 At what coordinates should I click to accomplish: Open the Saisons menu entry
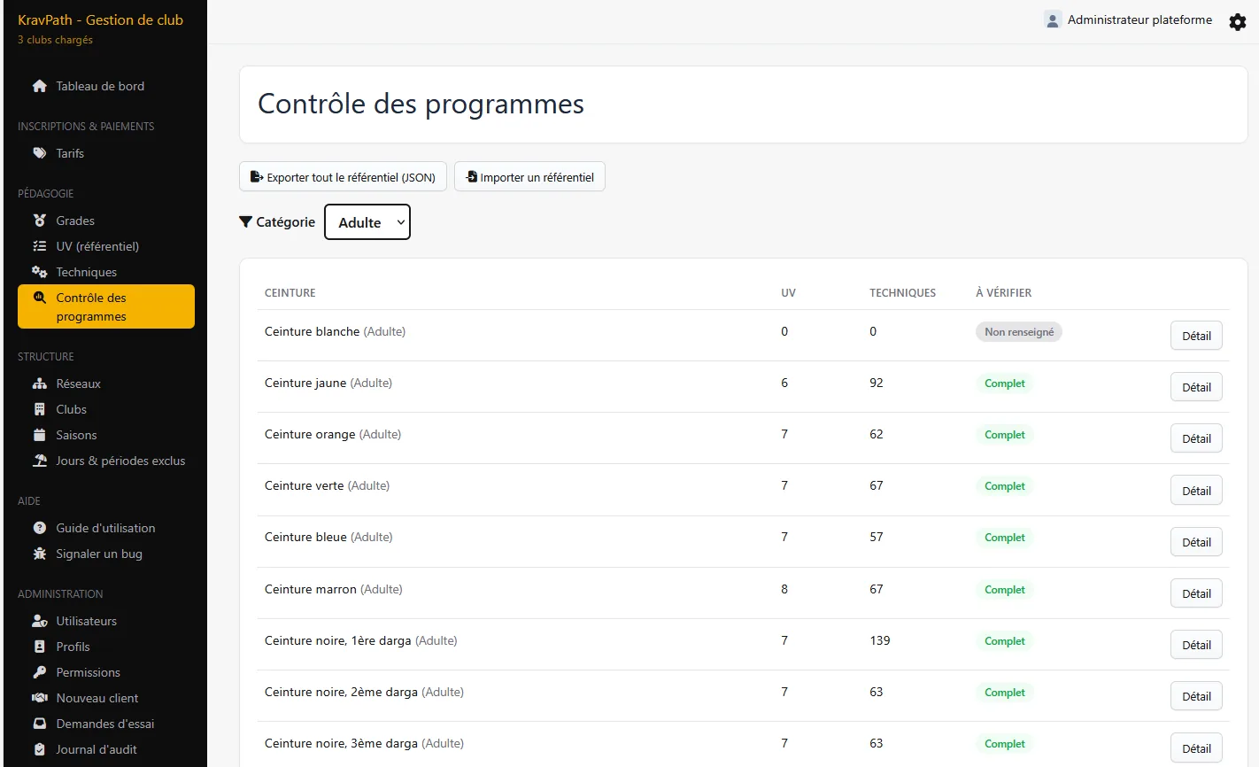pyautogui.click(x=106, y=435)
